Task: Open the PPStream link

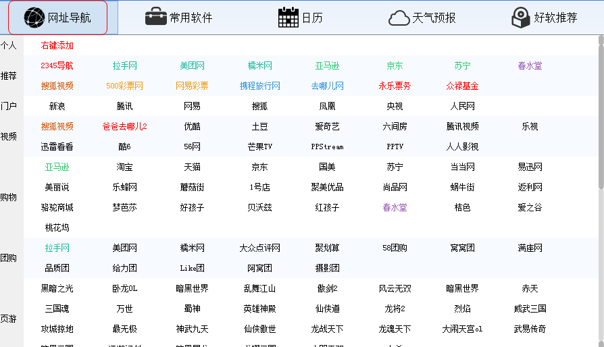Action: pos(327,146)
